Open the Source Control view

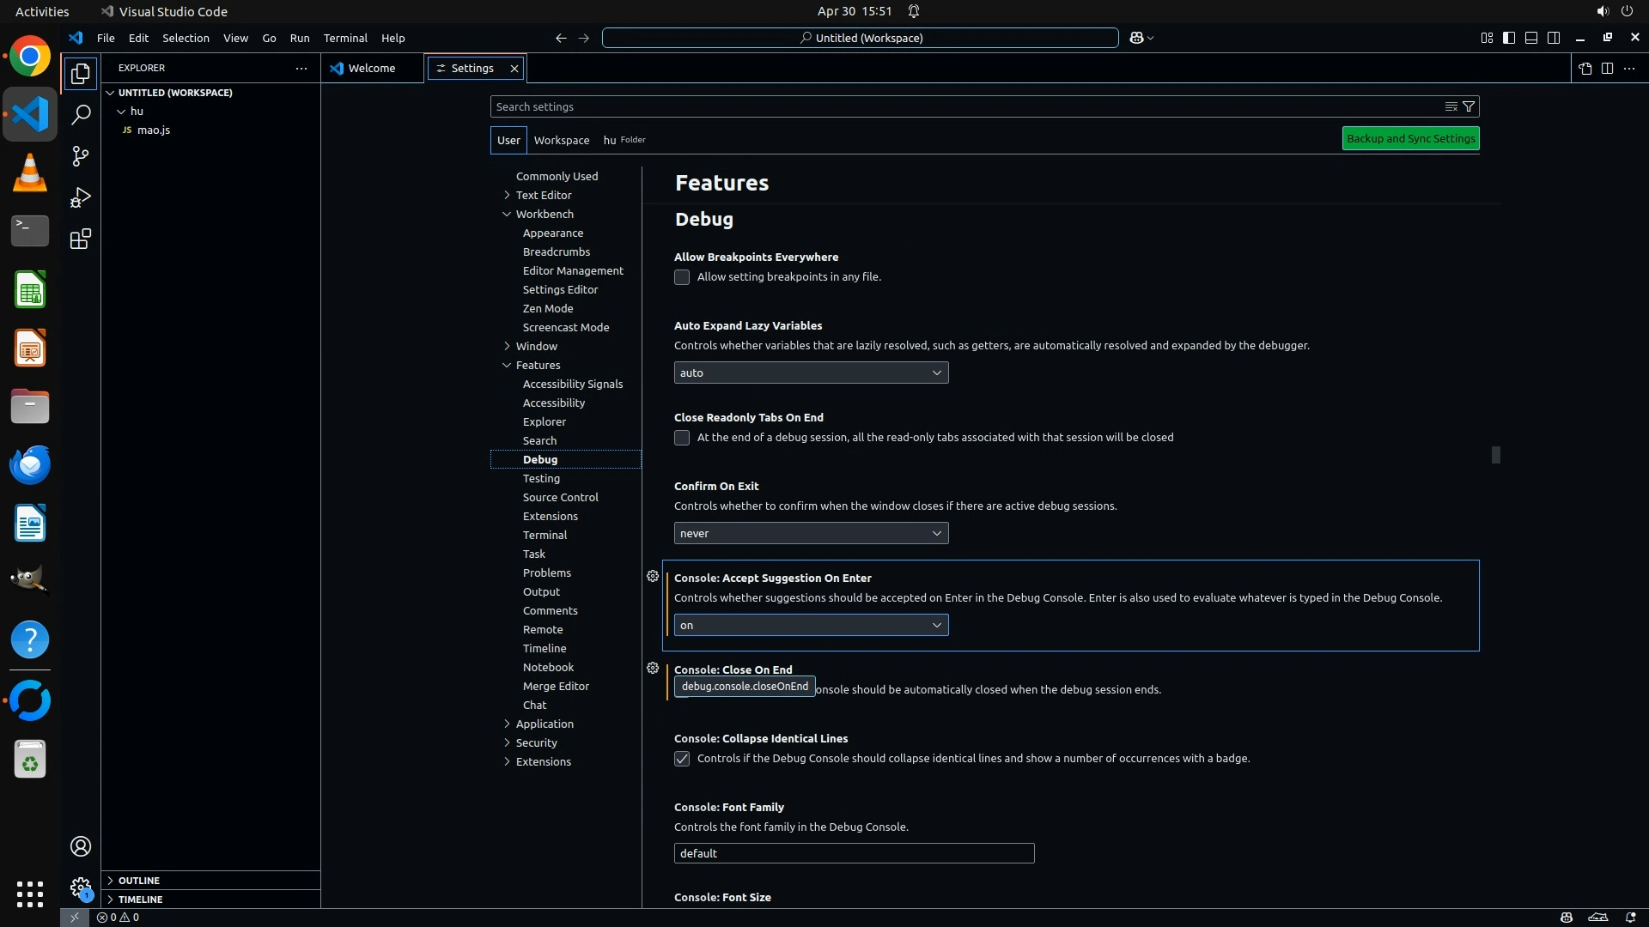click(80, 156)
